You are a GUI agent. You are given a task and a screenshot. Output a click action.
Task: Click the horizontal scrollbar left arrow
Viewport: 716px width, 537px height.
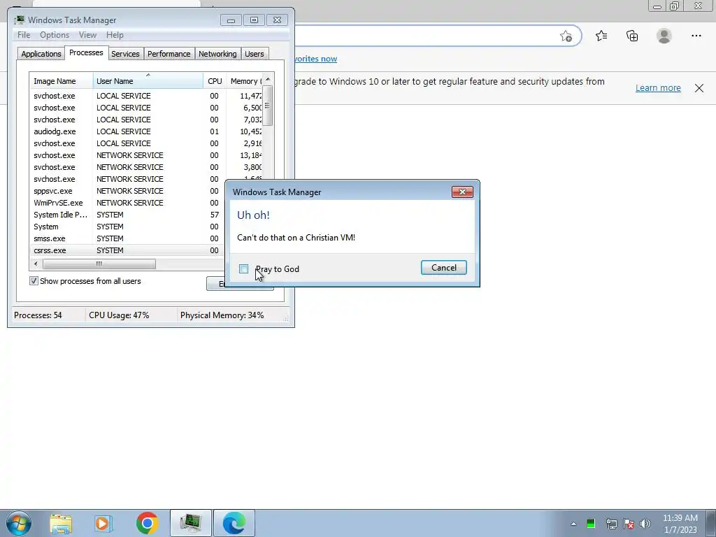(36, 264)
